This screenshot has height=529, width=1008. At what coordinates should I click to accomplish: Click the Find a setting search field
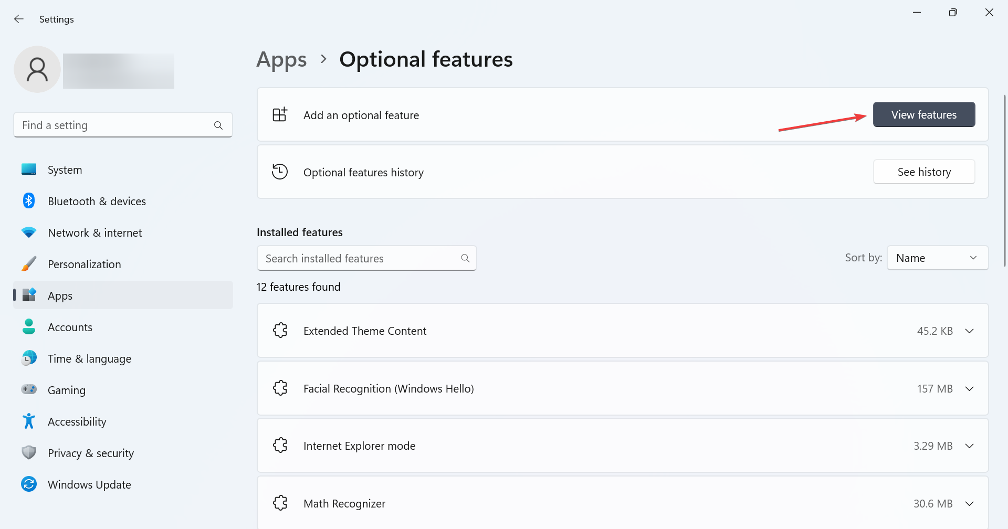tap(115, 125)
